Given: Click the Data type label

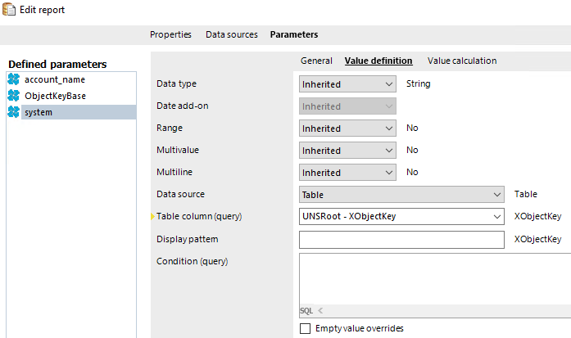Looking at the screenshot, I should tap(176, 83).
